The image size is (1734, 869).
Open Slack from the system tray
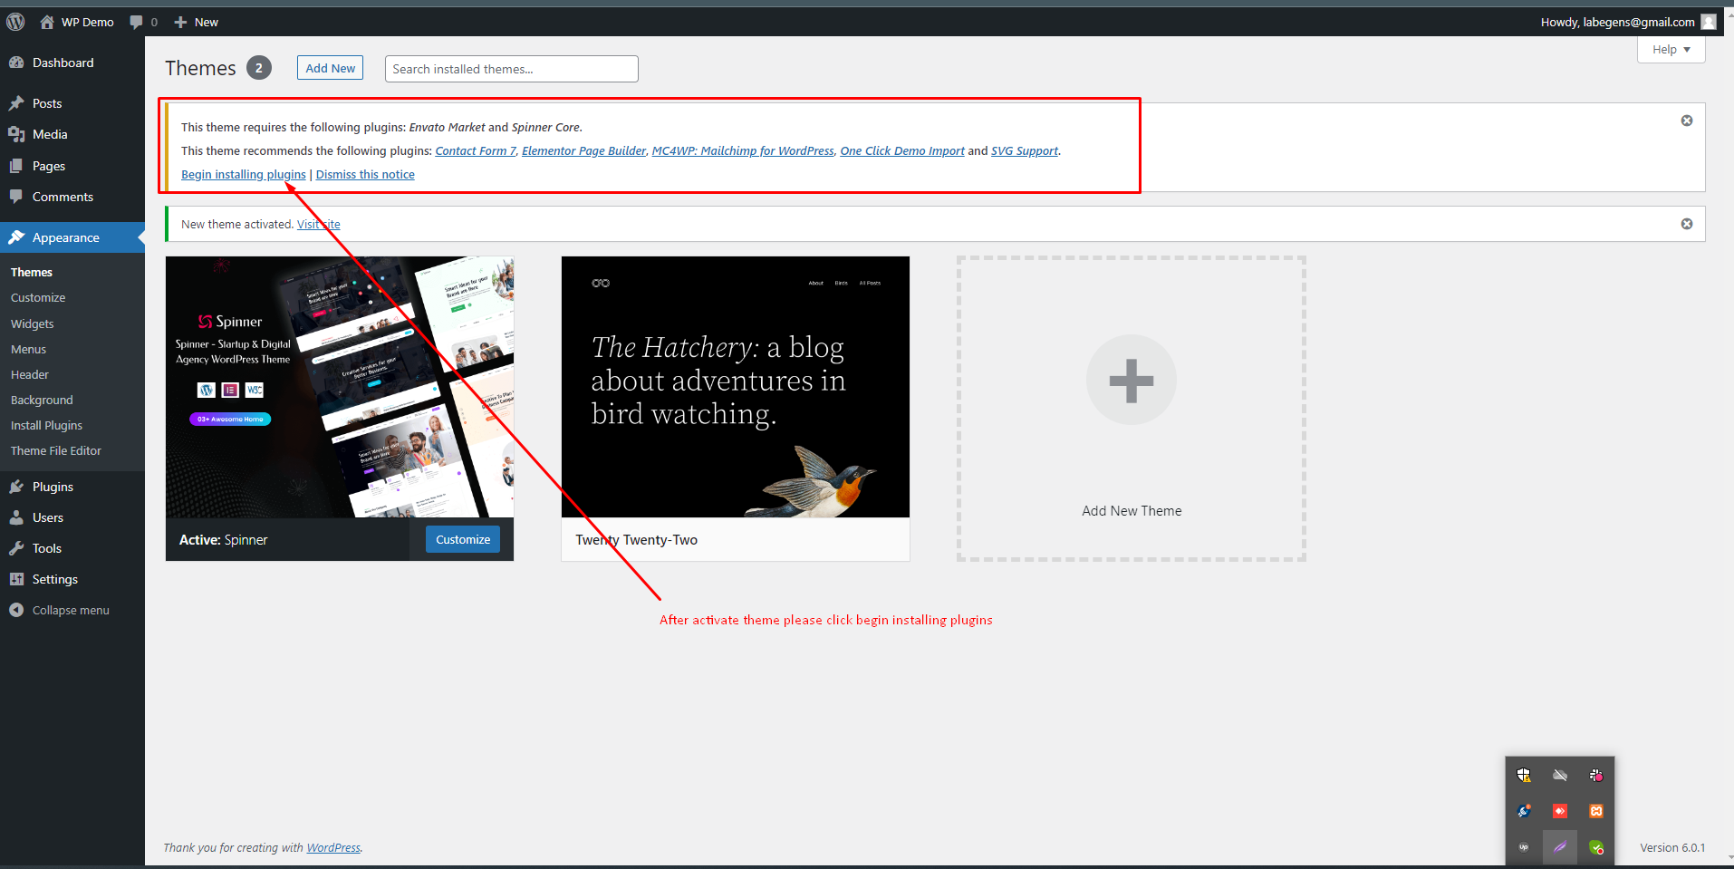[x=1596, y=775]
